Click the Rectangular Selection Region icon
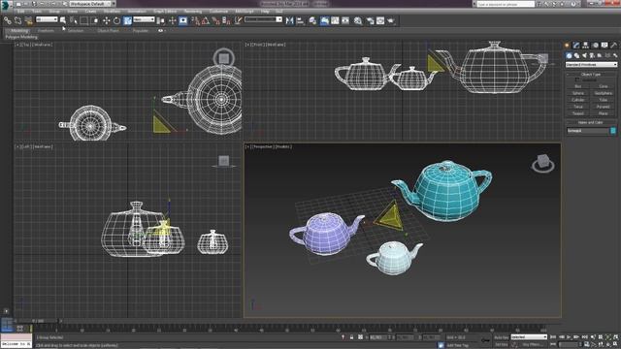The width and height of the screenshot is (621, 349). pos(84,20)
